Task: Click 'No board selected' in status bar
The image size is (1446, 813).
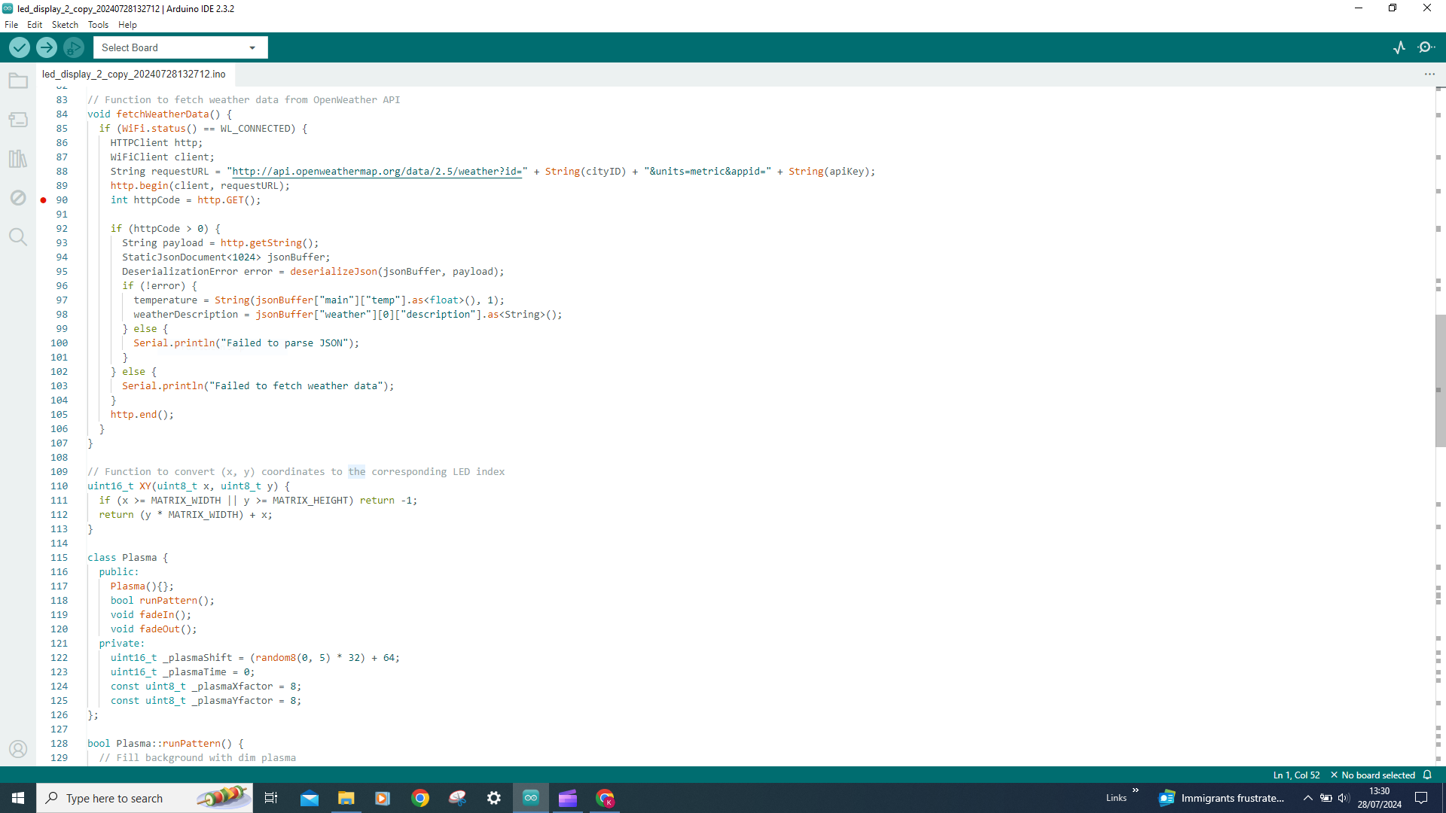Action: click(1373, 775)
